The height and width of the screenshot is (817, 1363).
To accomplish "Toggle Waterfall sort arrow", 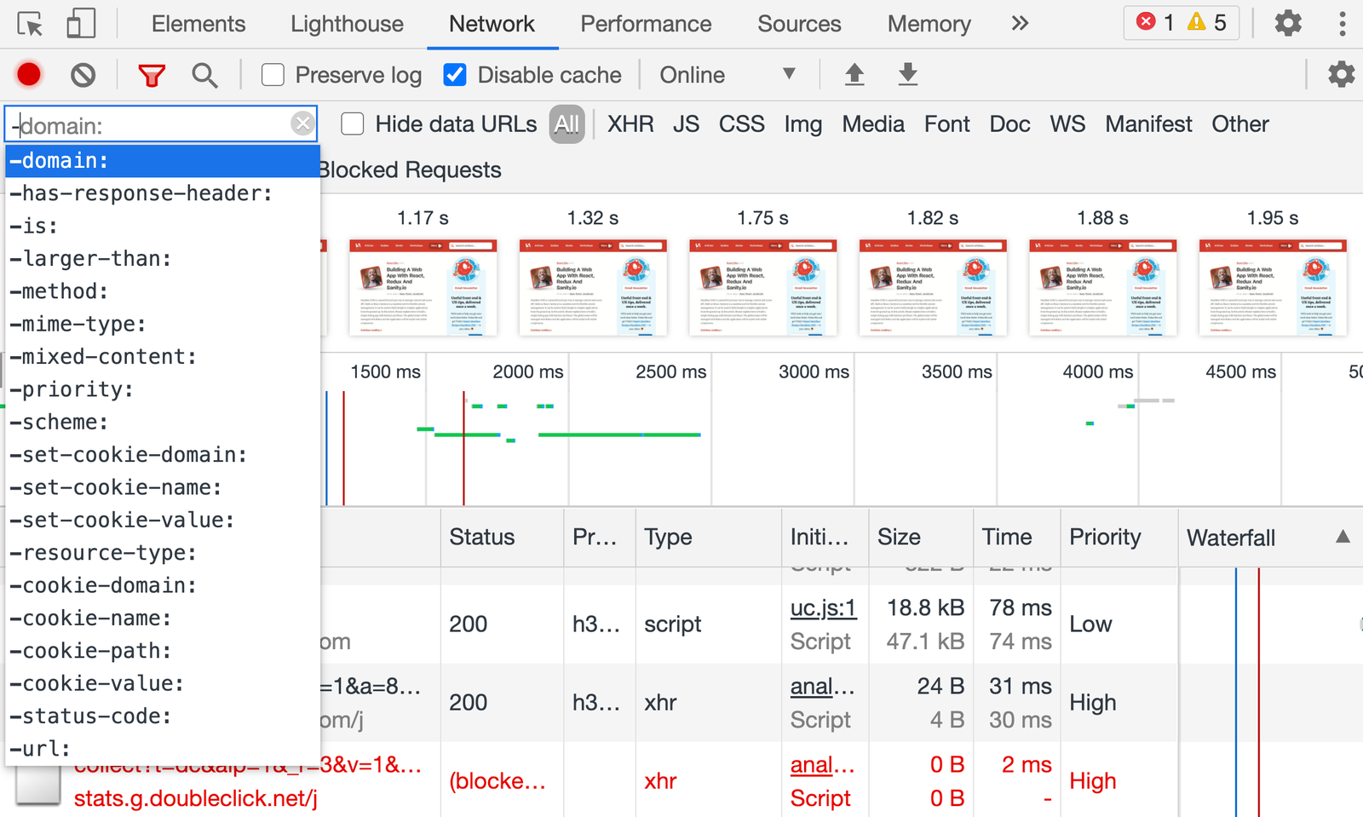I will click(x=1343, y=537).
